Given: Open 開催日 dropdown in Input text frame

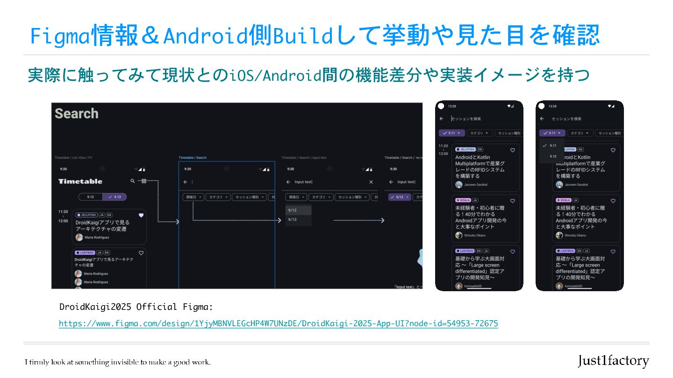Looking at the screenshot, I should (296, 197).
